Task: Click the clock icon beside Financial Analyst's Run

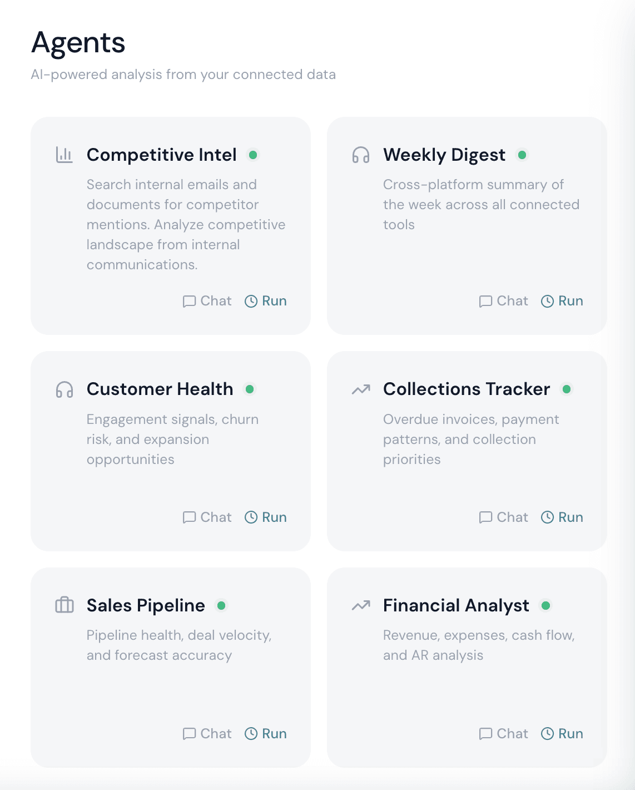Action: point(547,734)
